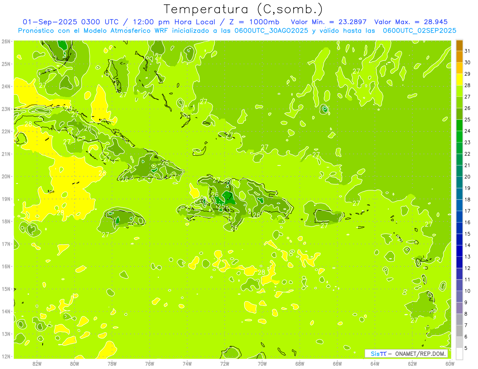Pick the purple colorbar segment between 9 and 10
The image size is (478, 369).
tap(459, 297)
